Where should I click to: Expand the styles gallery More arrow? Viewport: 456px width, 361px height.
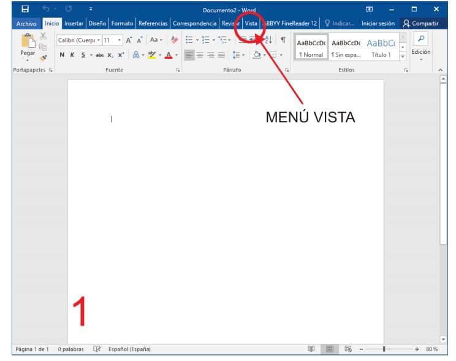coord(403,57)
